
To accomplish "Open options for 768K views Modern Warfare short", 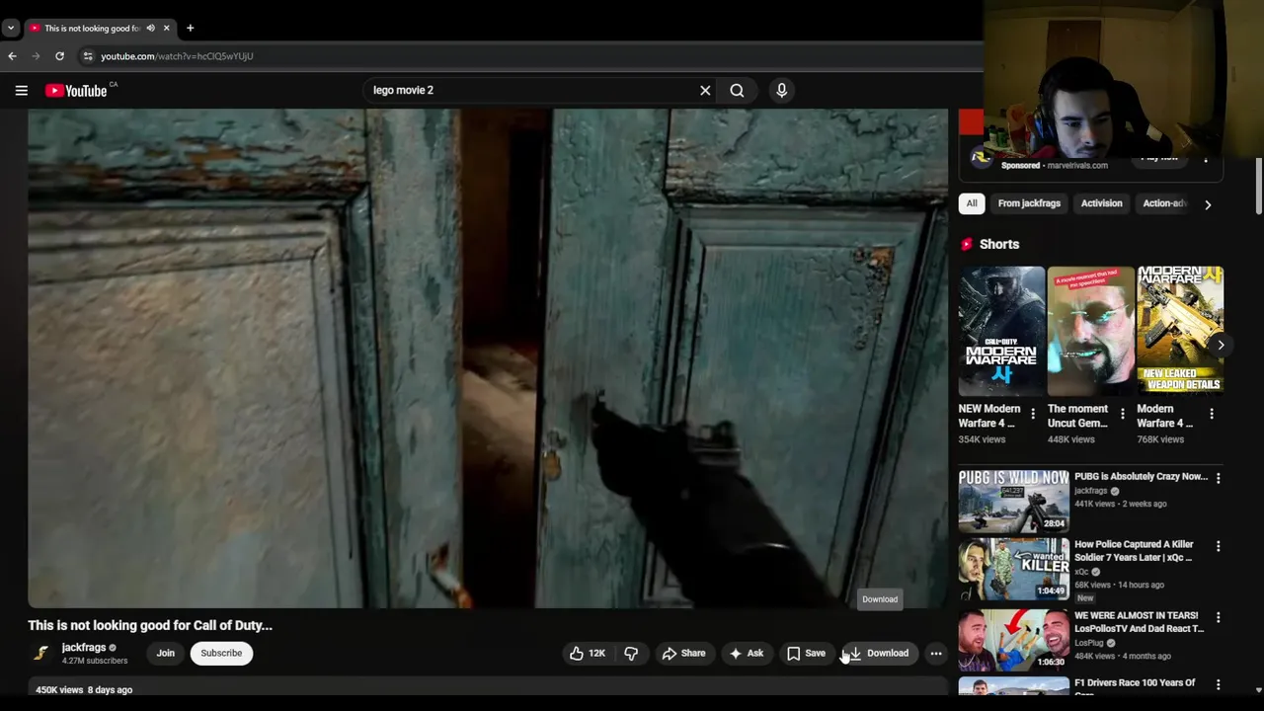I will point(1212,414).
